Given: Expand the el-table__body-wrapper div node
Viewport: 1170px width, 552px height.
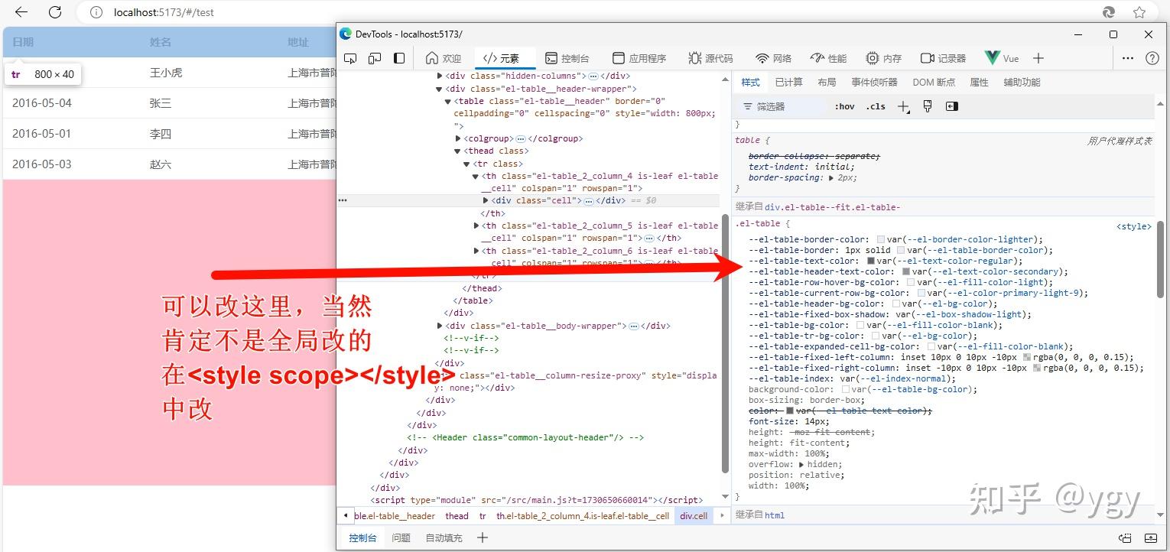Looking at the screenshot, I should tap(440, 326).
